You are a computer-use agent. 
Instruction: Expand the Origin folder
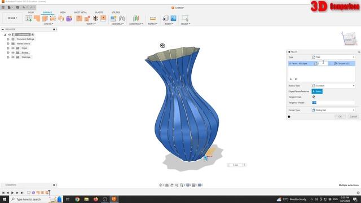pyautogui.click(x=8, y=48)
